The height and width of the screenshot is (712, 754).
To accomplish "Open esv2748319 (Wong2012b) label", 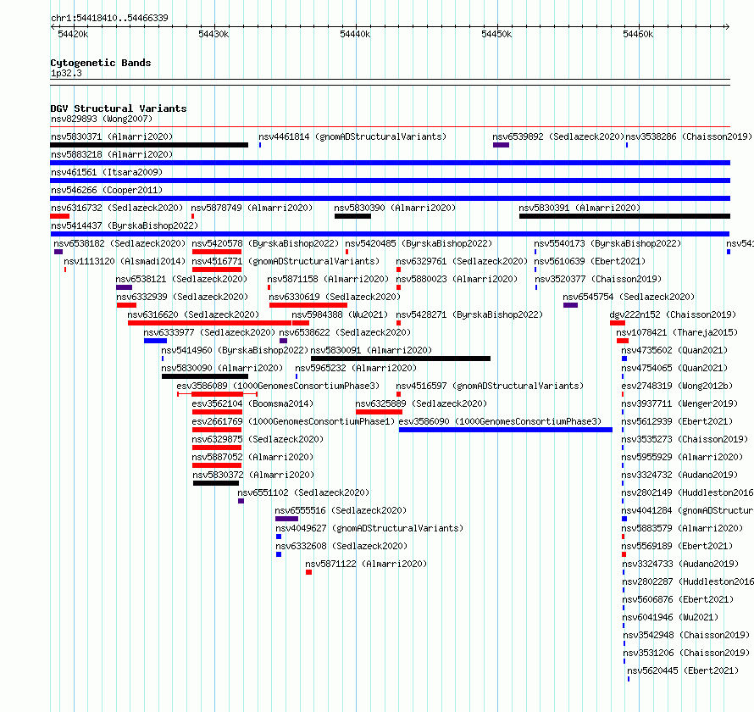I will tap(677, 386).
